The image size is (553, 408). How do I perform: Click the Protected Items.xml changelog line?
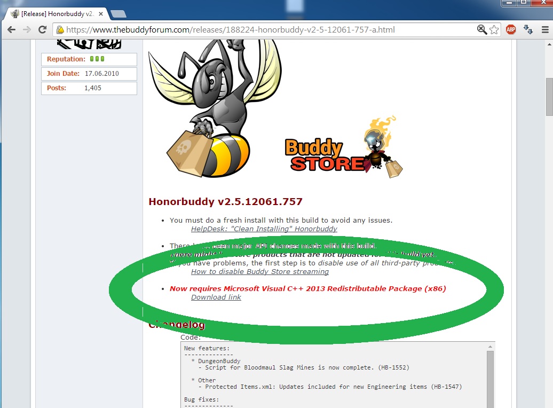[x=330, y=387]
